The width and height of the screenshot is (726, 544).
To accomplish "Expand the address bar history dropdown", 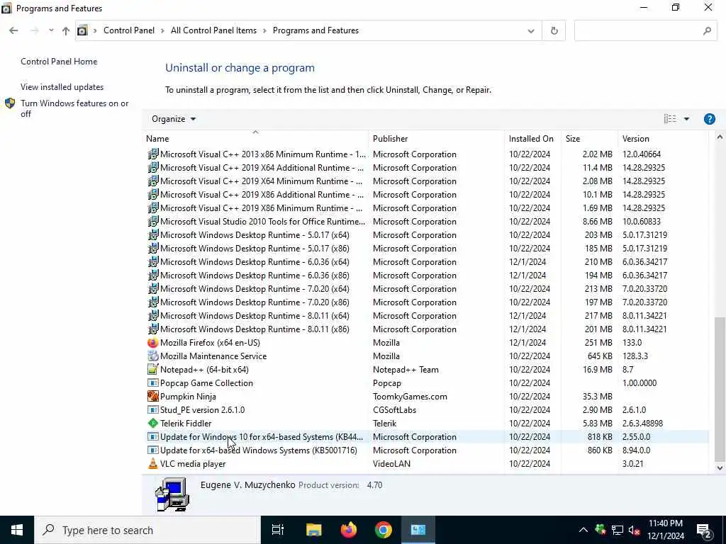I will pos(531,31).
